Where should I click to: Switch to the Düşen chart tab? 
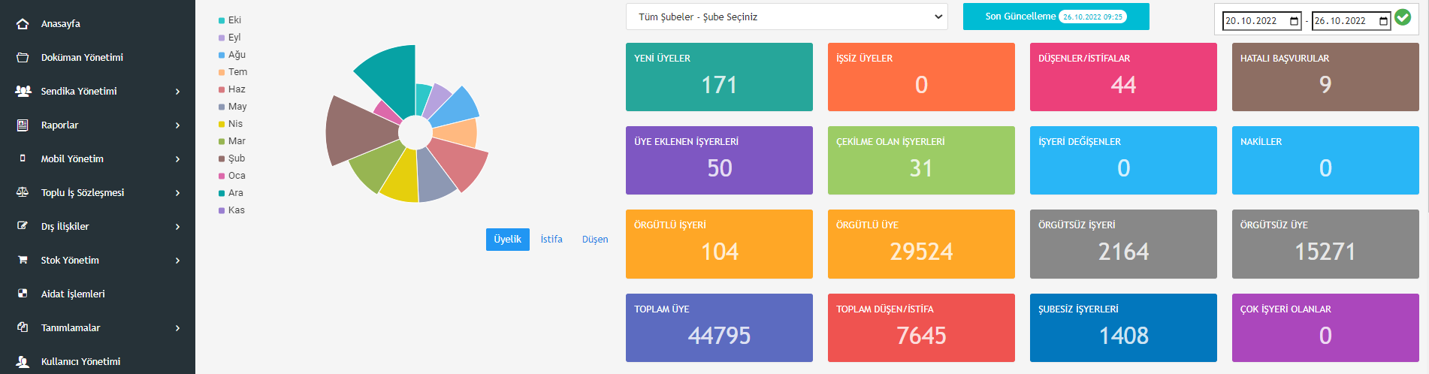click(x=594, y=240)
